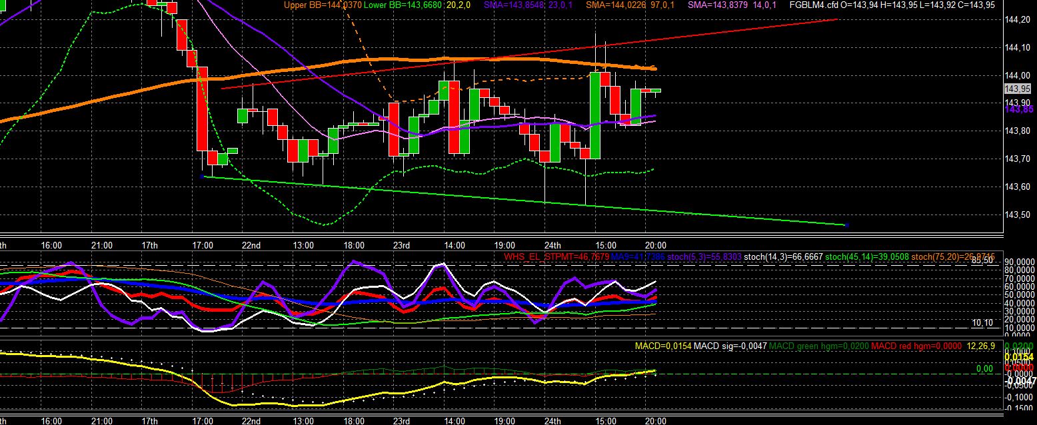Viewport: 1037px width, 425px height.
Task: Click the purple 'SMA=143,8548' label
Action: coord(514,5)
